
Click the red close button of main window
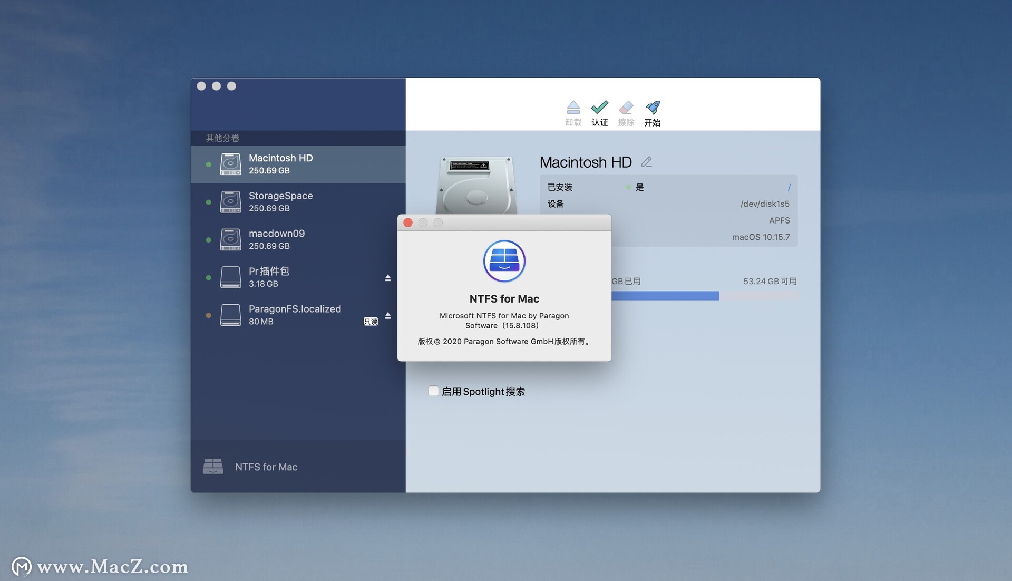coord(201,86)
